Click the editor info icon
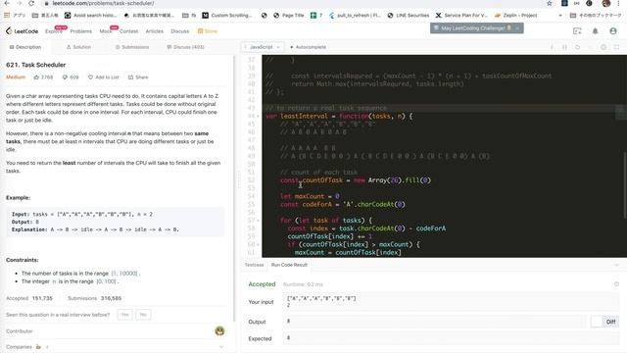The image size is (627, 353). [x=552, y=47]
